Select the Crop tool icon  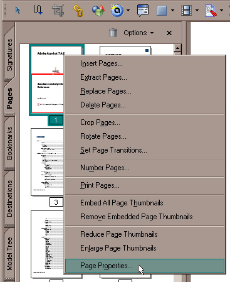click(x=58, y=10)
